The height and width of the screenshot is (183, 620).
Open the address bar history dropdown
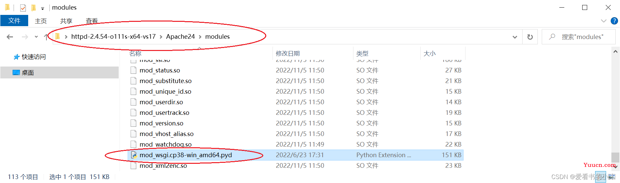point(515,37)
